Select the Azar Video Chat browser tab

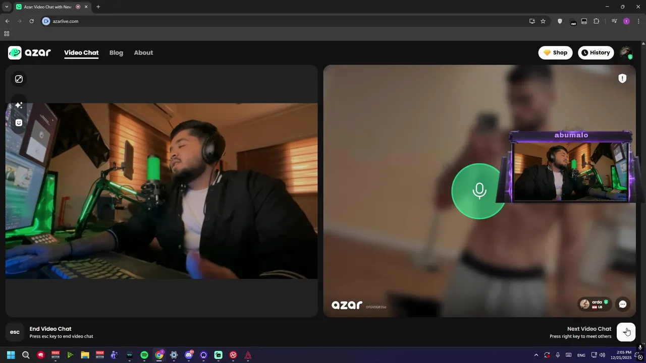coord(52,7)
